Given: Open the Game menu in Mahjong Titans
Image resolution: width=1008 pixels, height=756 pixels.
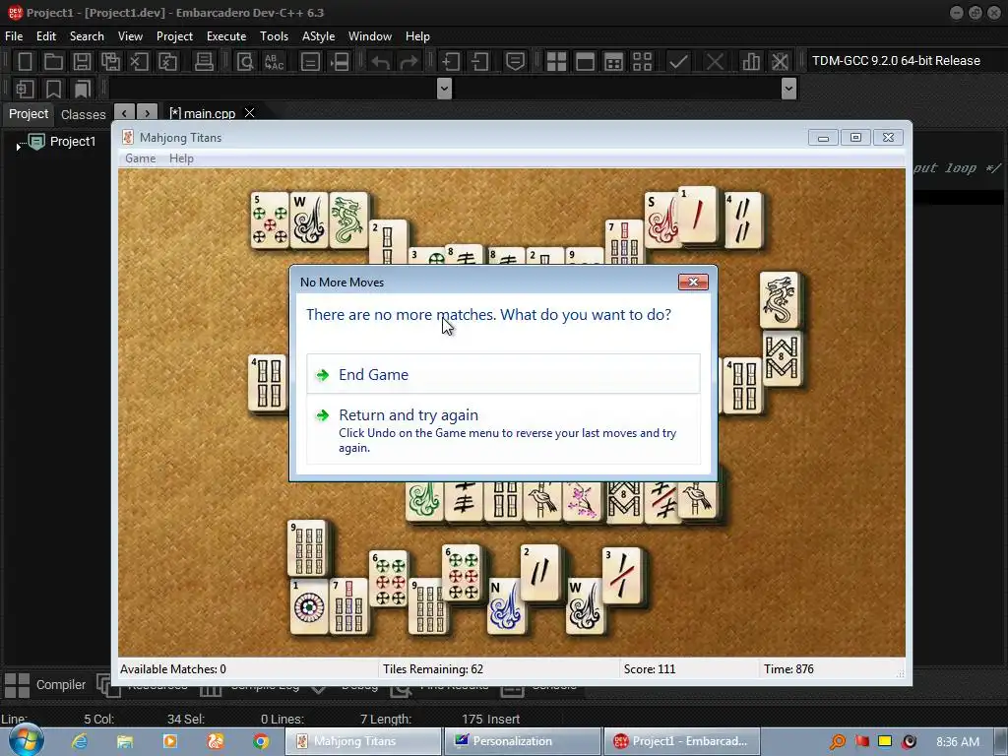Looking at the screenshot, I should [x=140, y=158].
